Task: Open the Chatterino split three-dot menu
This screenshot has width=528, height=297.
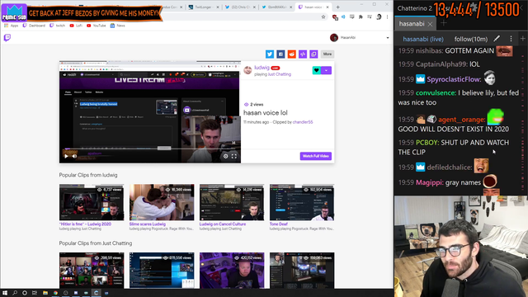Action: click(x=511, y=39)
